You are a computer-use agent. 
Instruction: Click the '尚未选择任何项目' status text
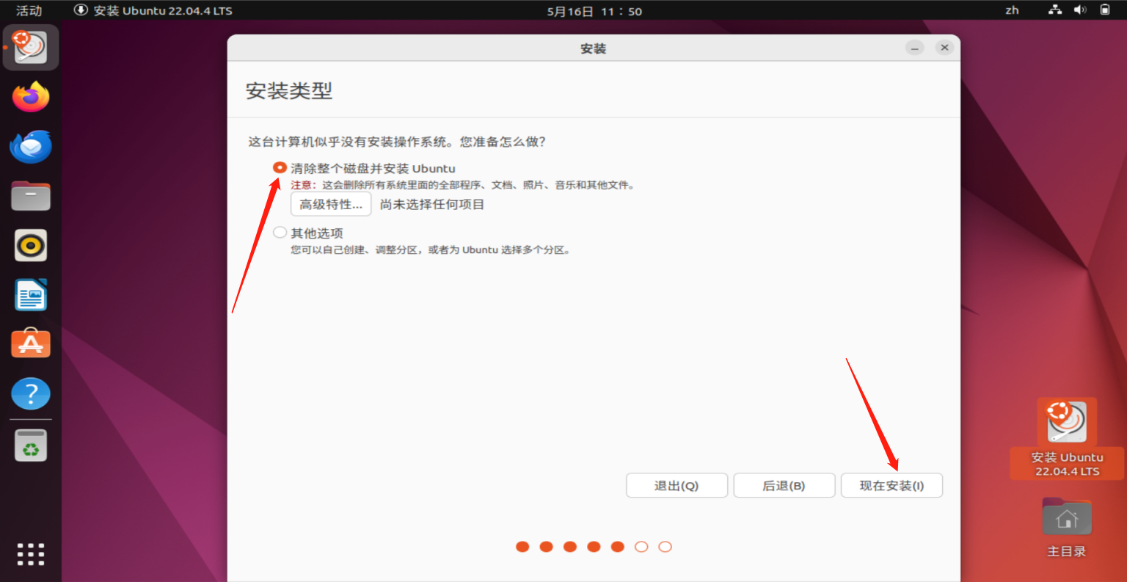(432, 205)
